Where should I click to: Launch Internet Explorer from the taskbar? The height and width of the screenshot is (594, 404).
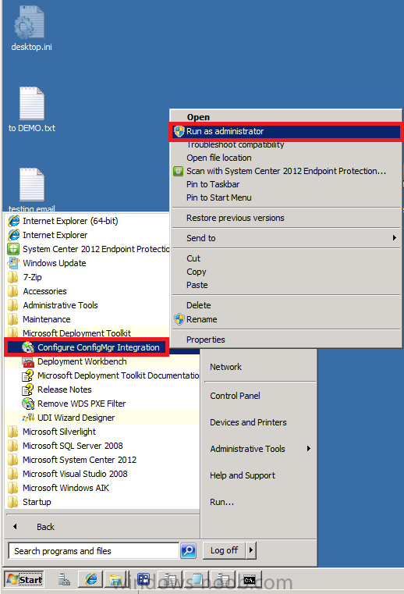pyautogui.click(x=91, y=580)
